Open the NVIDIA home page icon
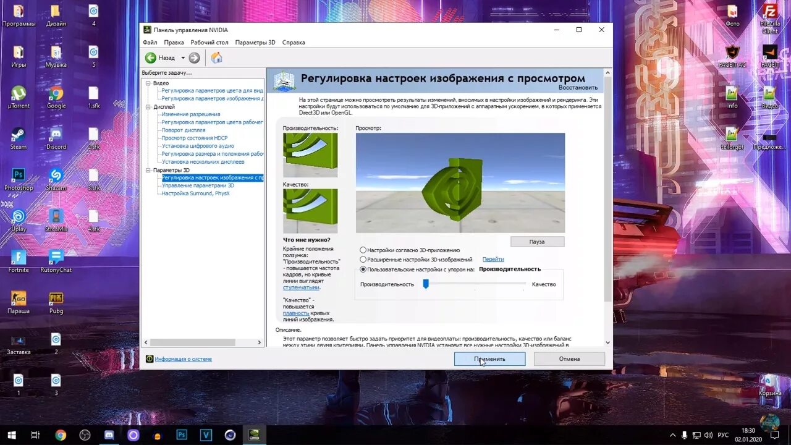791x445 pixels. click(x=216, y=57)
